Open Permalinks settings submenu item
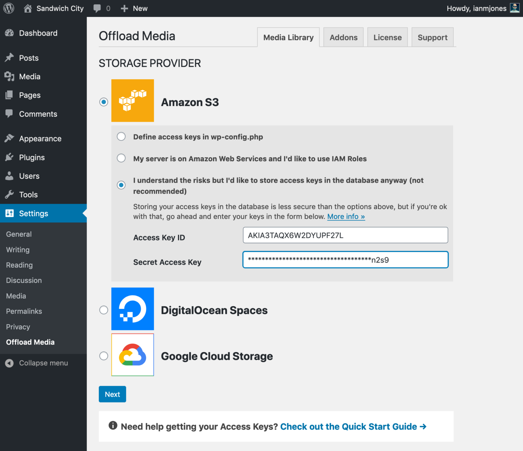Screen dimensions: 523x451 (24, 311)
